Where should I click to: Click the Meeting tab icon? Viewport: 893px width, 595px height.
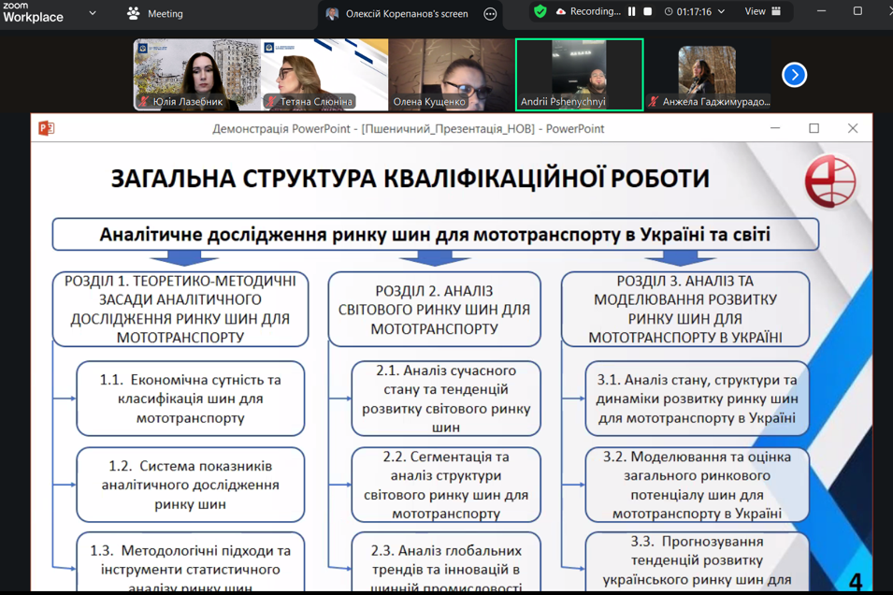[133, 14]
